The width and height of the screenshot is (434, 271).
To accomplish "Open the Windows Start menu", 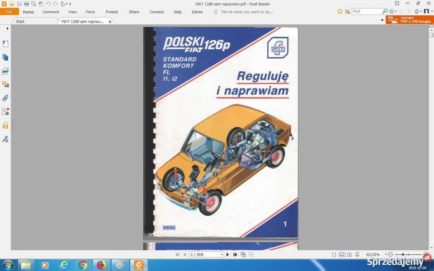I will coord(8,265).
